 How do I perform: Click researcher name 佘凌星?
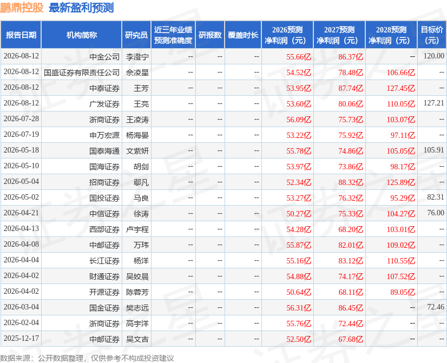click(137, 72)
